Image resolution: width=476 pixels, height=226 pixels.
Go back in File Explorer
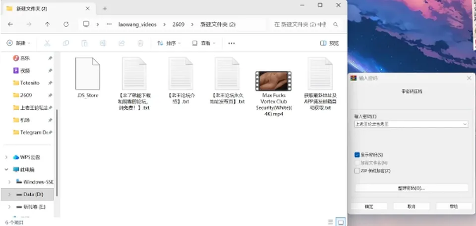10,25
